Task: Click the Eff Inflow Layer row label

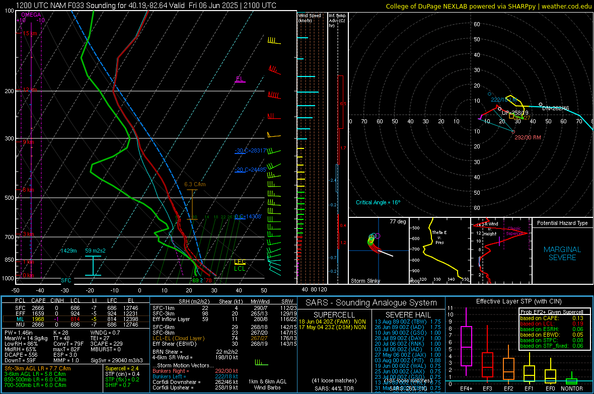Action: (171, 319)
